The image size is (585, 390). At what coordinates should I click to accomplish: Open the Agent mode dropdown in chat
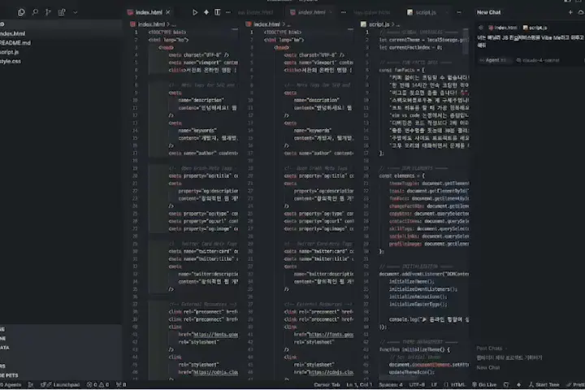click(x=493, y=60)
